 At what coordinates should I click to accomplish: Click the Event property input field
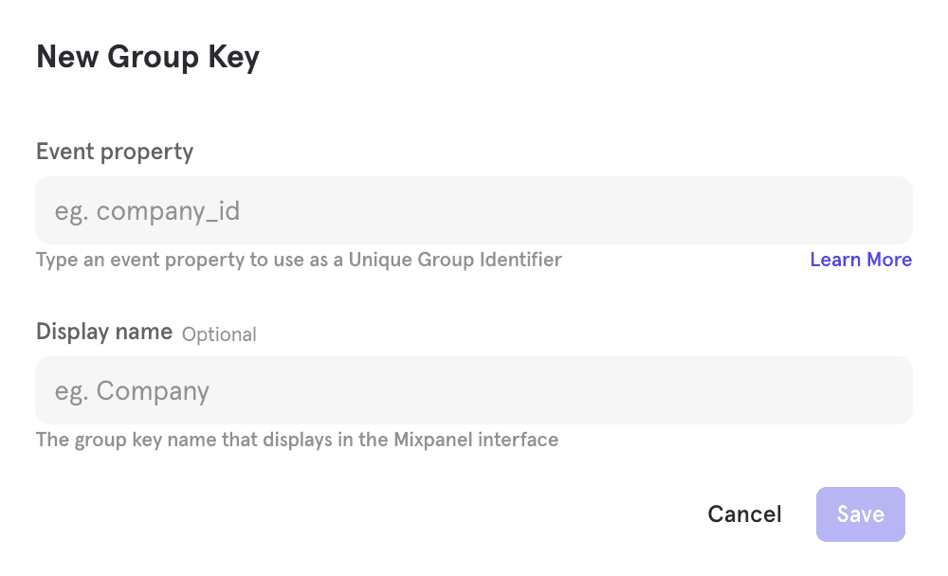(474, 210)
